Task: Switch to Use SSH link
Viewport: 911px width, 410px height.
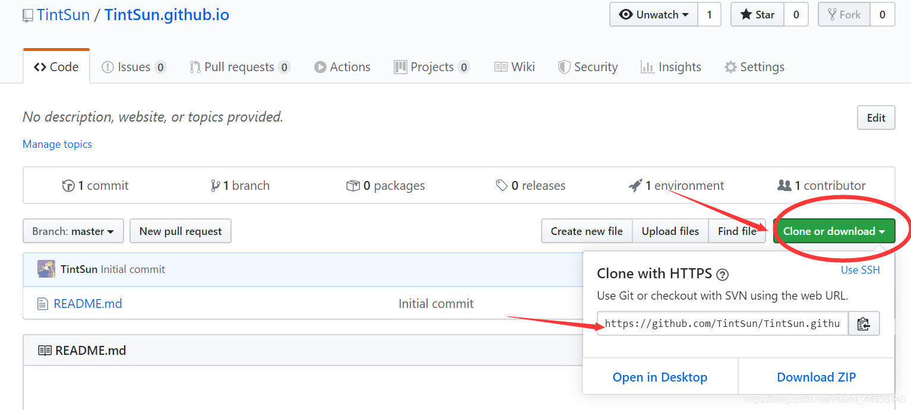Action: pyautogui.click(x=861, y=270)
